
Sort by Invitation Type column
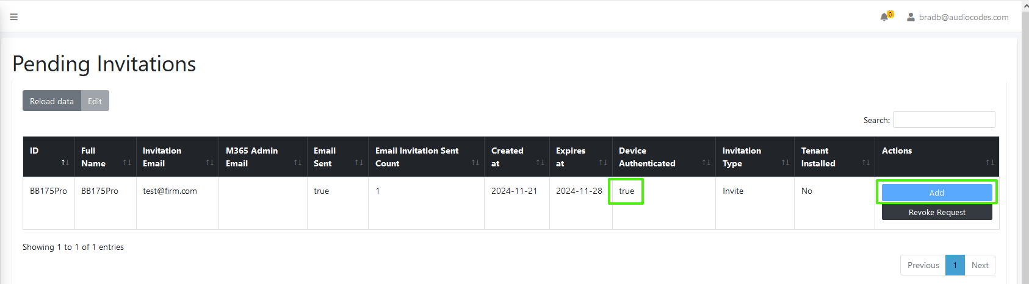tap(754, 157)
